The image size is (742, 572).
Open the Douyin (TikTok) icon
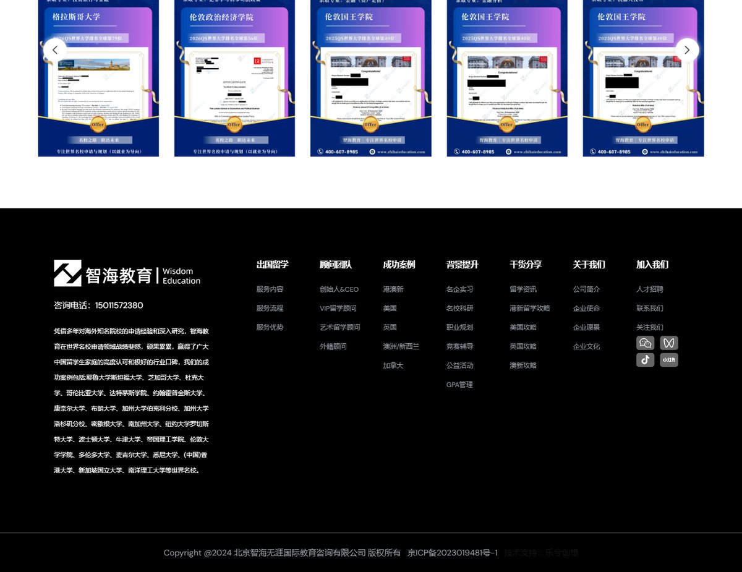(x=645, y=360)
